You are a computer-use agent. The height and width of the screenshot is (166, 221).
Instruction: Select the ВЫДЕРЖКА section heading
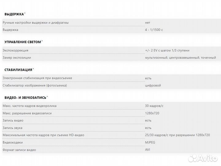[x=14, y=14]
